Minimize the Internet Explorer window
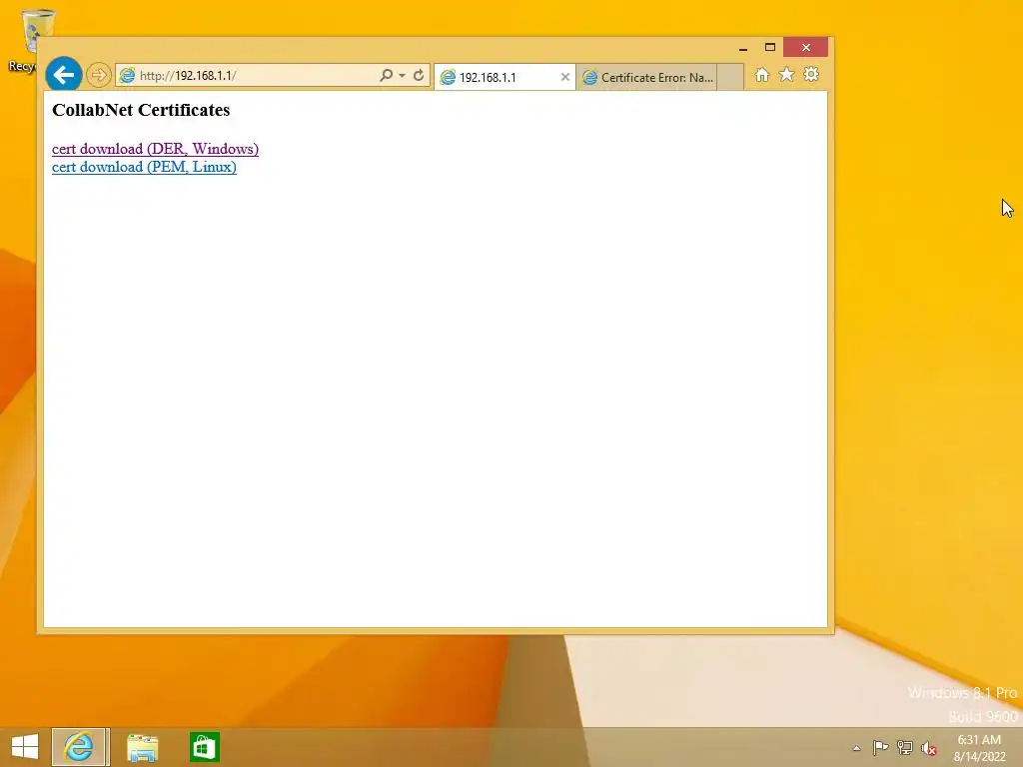 [742, 48]
